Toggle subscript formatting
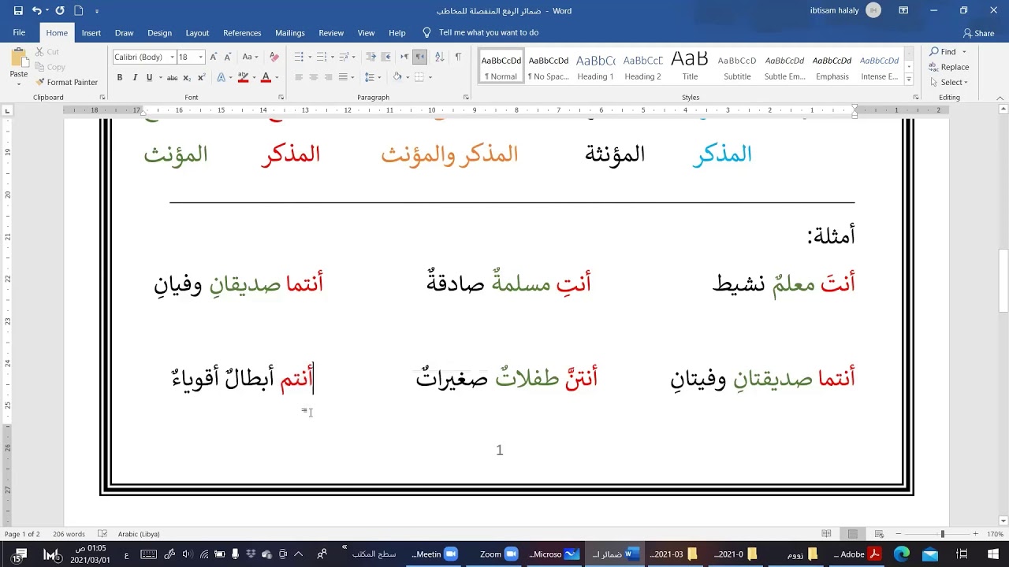Image resolution: width=1009 pixels, height=567 pixels. (187, 77)
